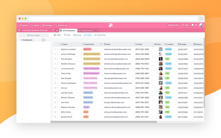Click Lyle Bourassa's photo thumbnail

(x=161, y=93)
